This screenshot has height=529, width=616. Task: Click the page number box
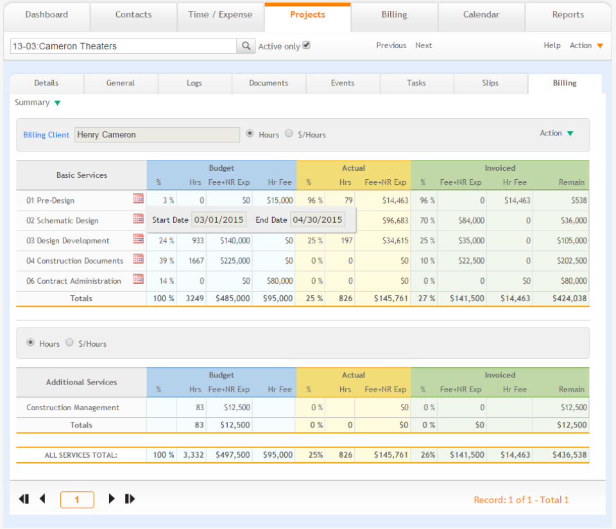pos(77,499)
